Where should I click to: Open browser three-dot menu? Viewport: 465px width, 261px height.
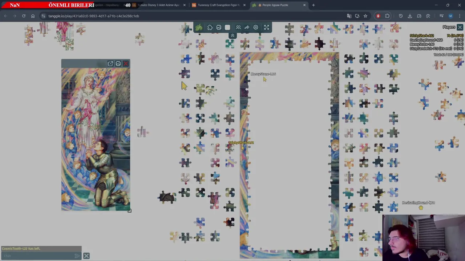pyautogui.click(x=460, y=16)
